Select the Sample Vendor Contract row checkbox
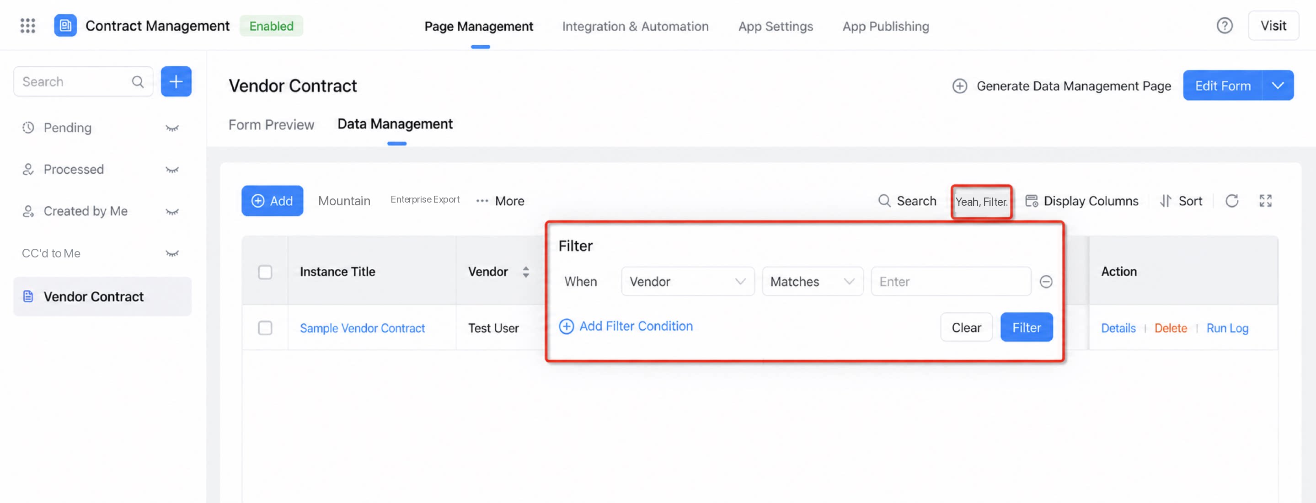The width and height of the screenshot is (1316, 503). (x=265, y=328)
